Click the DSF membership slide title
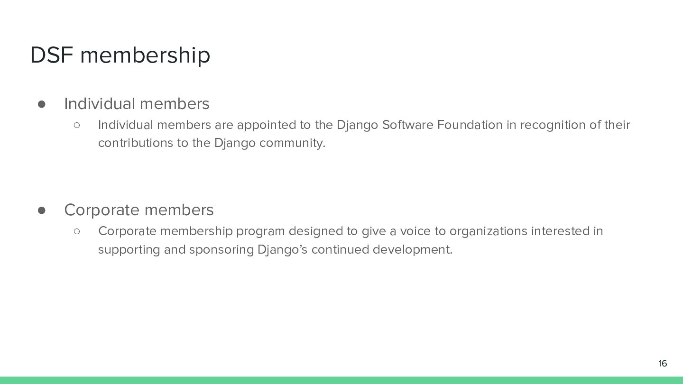 coord(120,55)
